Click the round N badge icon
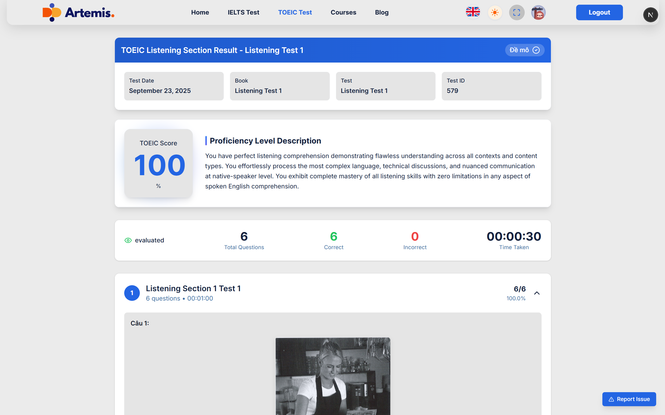 pyautogui.click(x=650, y=15)
